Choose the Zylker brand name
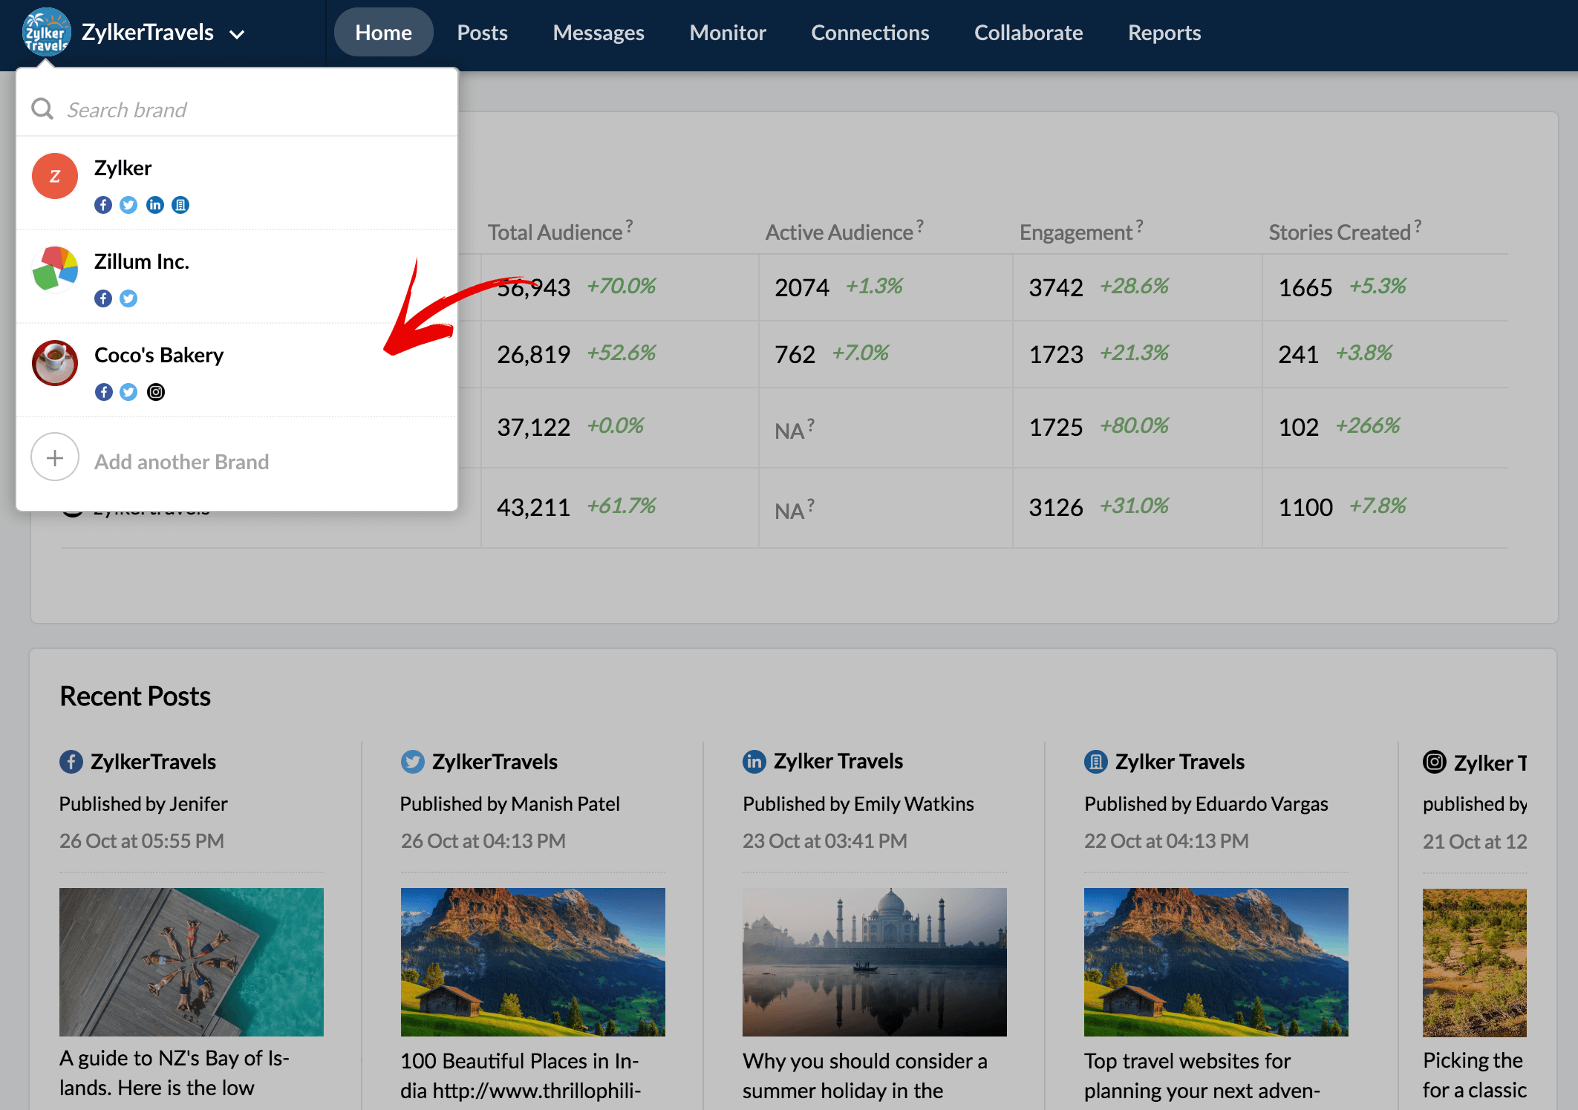 pyautogui.click(x=123, y=168)
